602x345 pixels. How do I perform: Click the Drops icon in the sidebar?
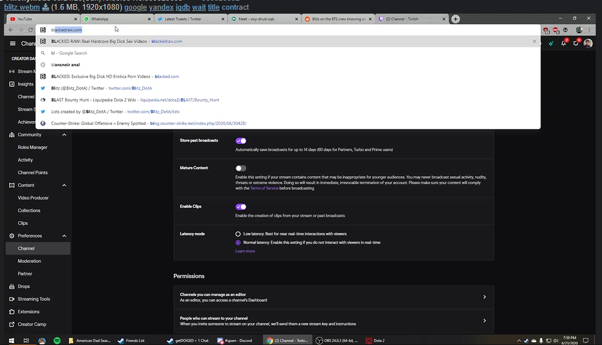click(x=12, y=287)
